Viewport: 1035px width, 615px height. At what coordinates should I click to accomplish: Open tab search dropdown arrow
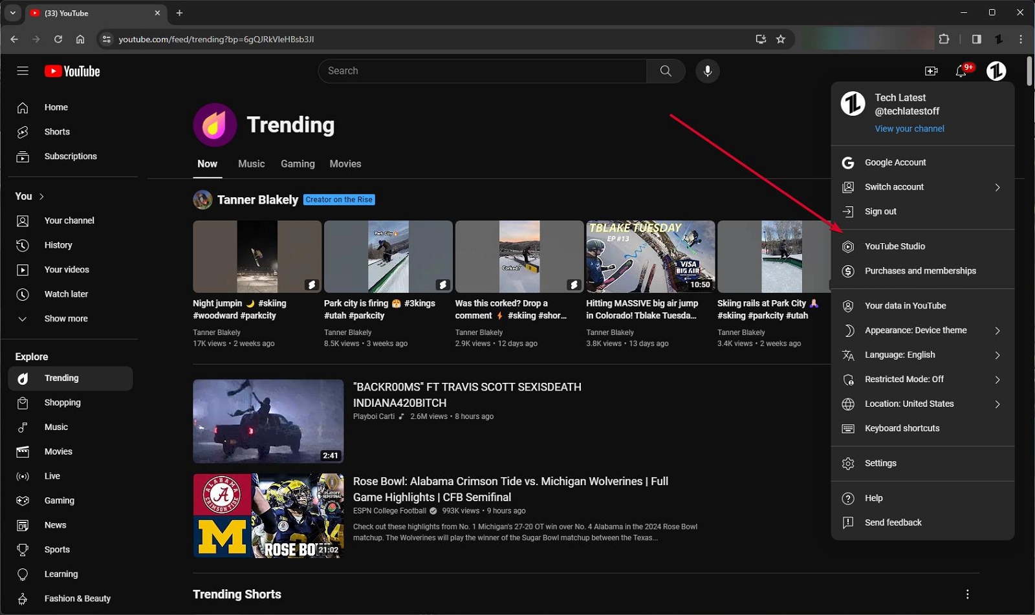pyautogui.click(x=12, y=13)
